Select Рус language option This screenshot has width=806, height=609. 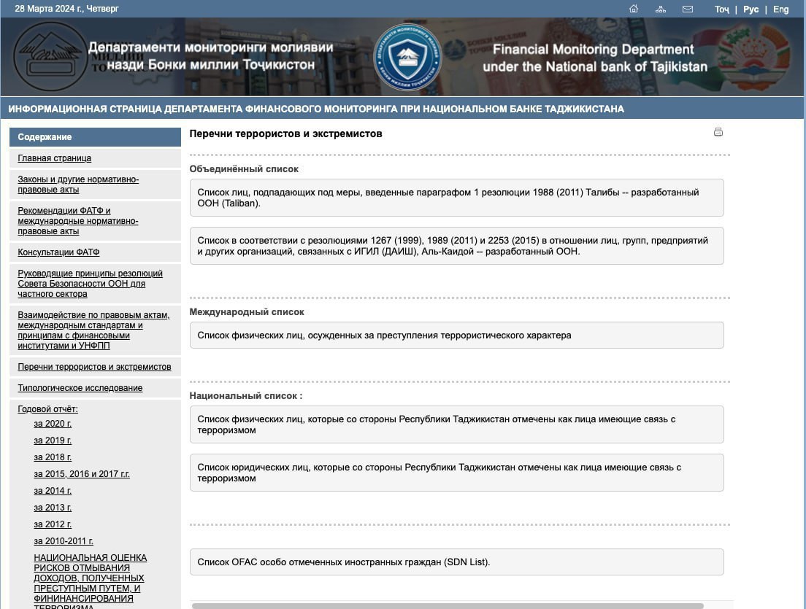coord(751,9)
